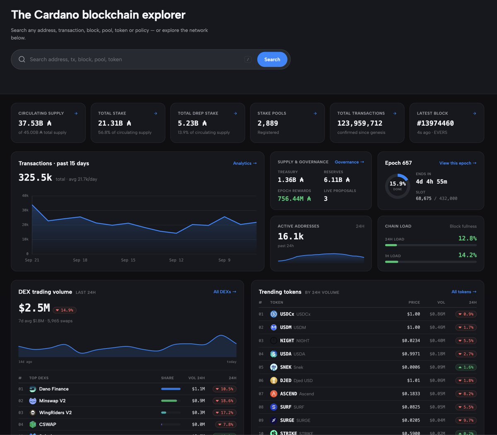
Task: Click the SNEK token icon
Action: point(274,367)
